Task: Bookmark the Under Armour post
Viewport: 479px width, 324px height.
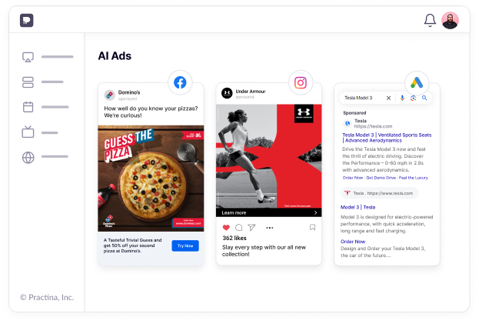Action: [x=312, y=227]
